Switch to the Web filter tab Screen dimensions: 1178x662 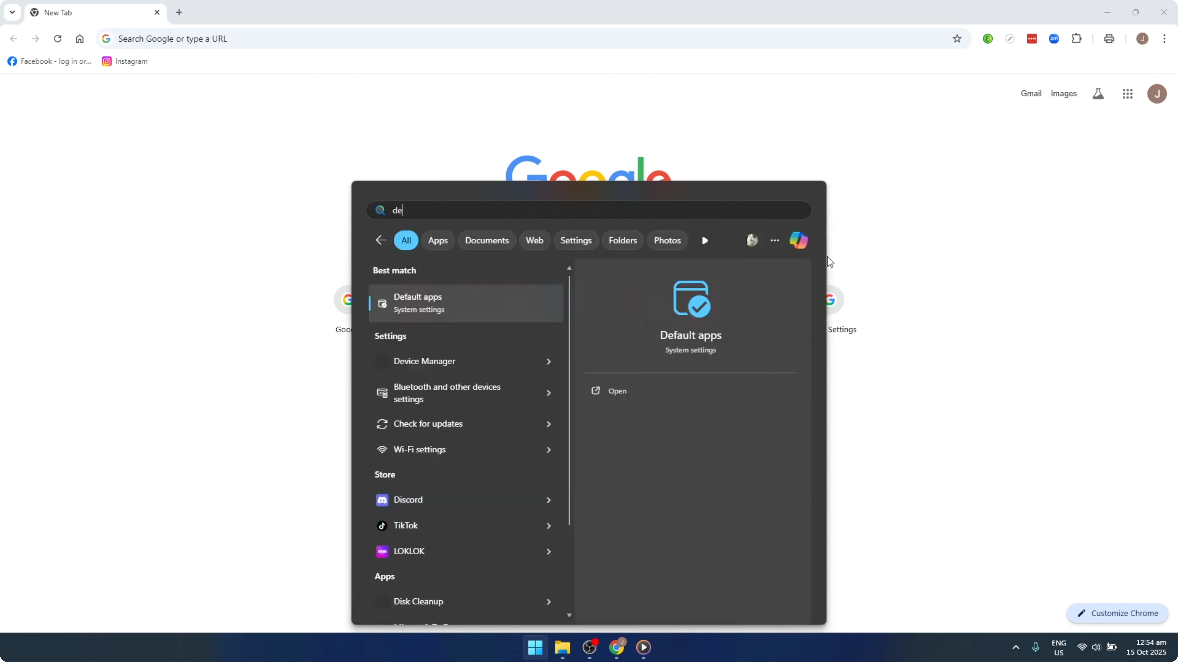pos(534,240)
